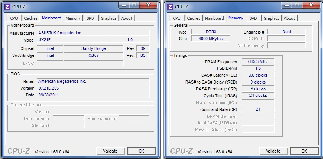Click the tRAS value 24 clocks
This screenshot has height=159, width=323.
[258, 95]
